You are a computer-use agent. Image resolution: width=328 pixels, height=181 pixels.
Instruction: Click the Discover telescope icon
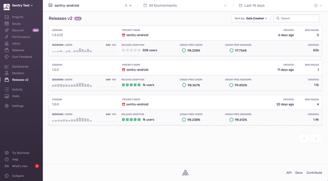(x=7, y=30)
